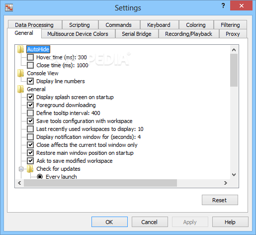Select the Check for updates label
The width and height of the screenshot is (256, 235).
pos(58,169)
